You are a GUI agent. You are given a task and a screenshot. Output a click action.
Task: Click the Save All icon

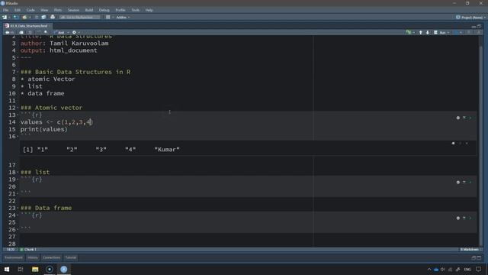pyautogui.click(x=43, y=17)
